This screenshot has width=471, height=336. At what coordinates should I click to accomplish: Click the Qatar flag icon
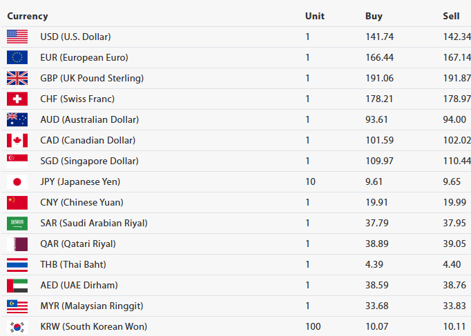17,244
